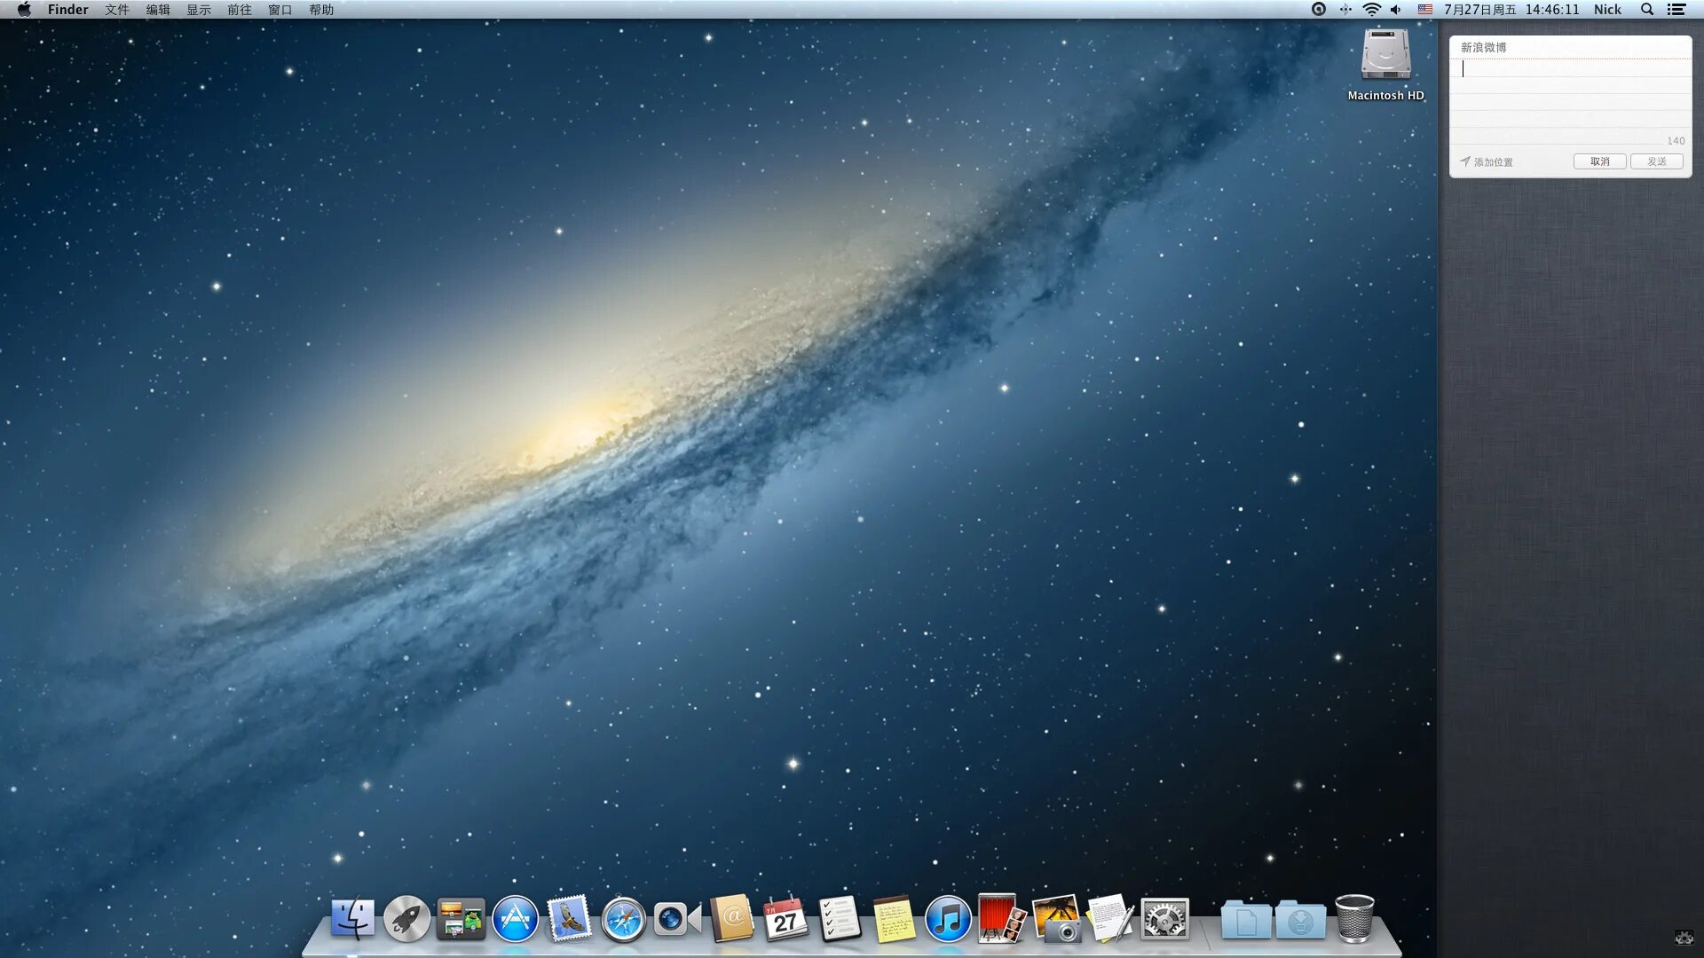Open the input source flag menu
Image resolution: width=1704 pixels, height=958 pixels.
click(x=1424, y=10)
